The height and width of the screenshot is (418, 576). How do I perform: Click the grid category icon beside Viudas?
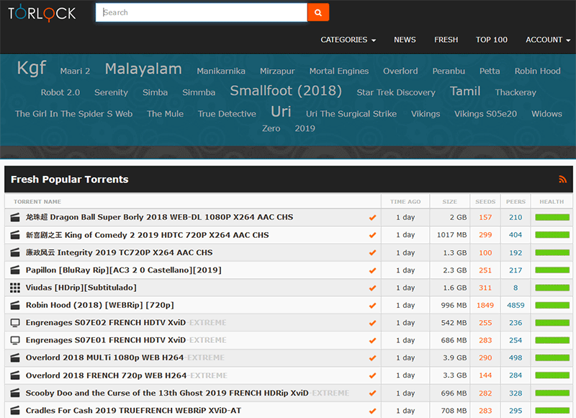coord(15,288)
